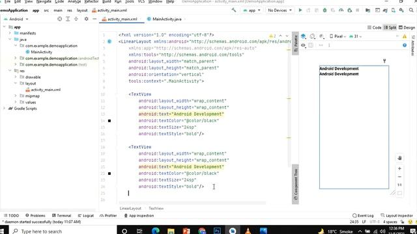Click the black color gutter swatch on line 14

click(x=109, y=121)
